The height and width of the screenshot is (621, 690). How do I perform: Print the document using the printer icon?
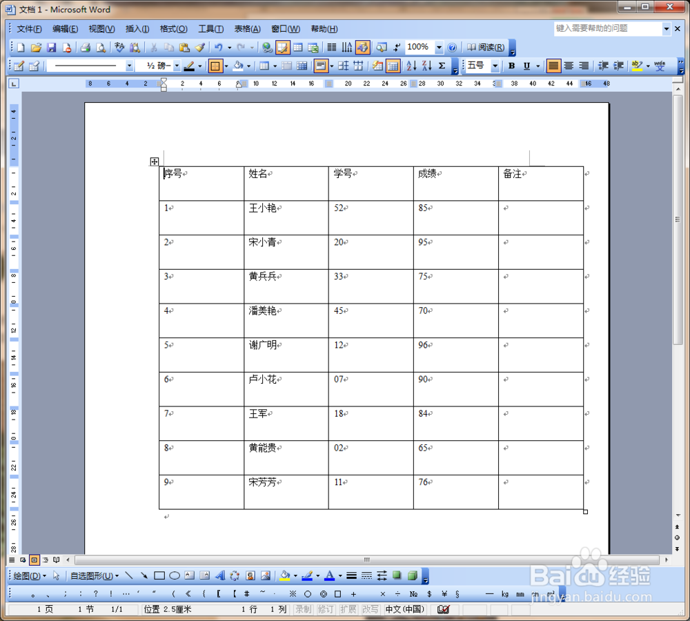[x=86, y=48]
